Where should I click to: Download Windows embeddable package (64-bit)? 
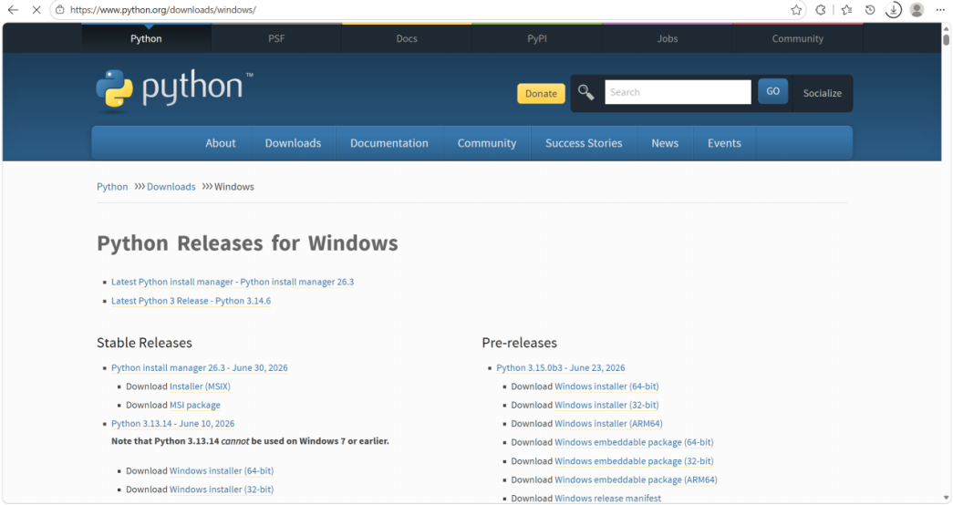634,442
